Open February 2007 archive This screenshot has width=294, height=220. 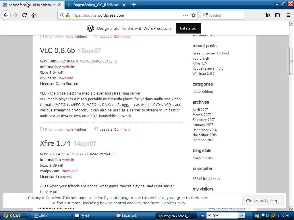point(204,120)
